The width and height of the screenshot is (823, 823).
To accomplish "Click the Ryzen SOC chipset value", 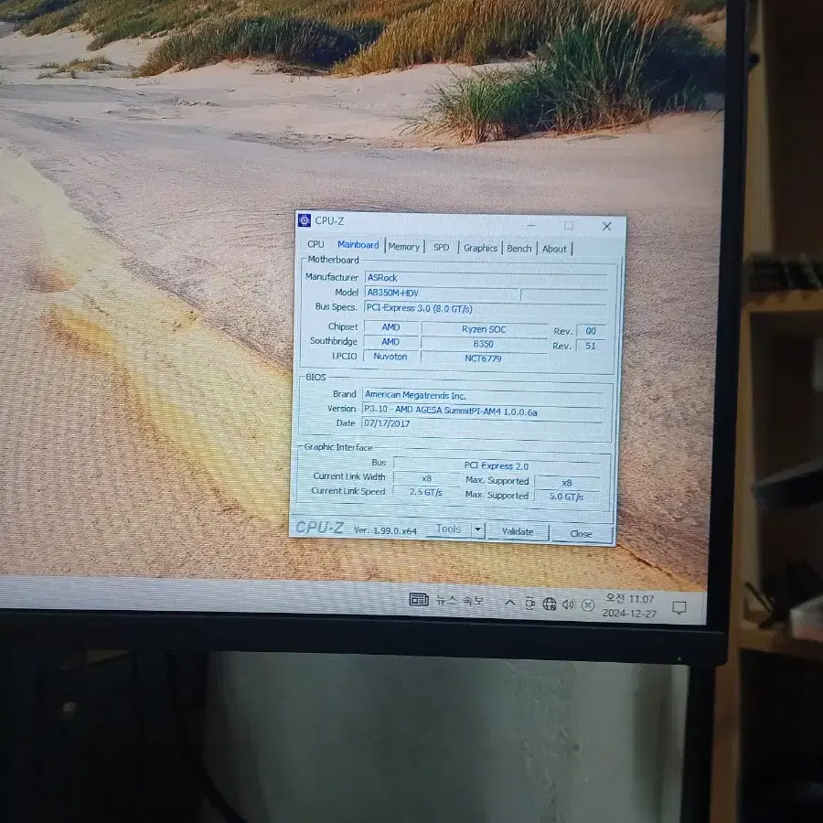I will [484, 329].
